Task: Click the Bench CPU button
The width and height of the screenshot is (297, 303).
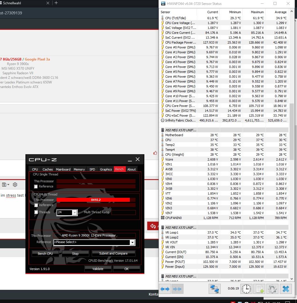Action: pos(45,253)
